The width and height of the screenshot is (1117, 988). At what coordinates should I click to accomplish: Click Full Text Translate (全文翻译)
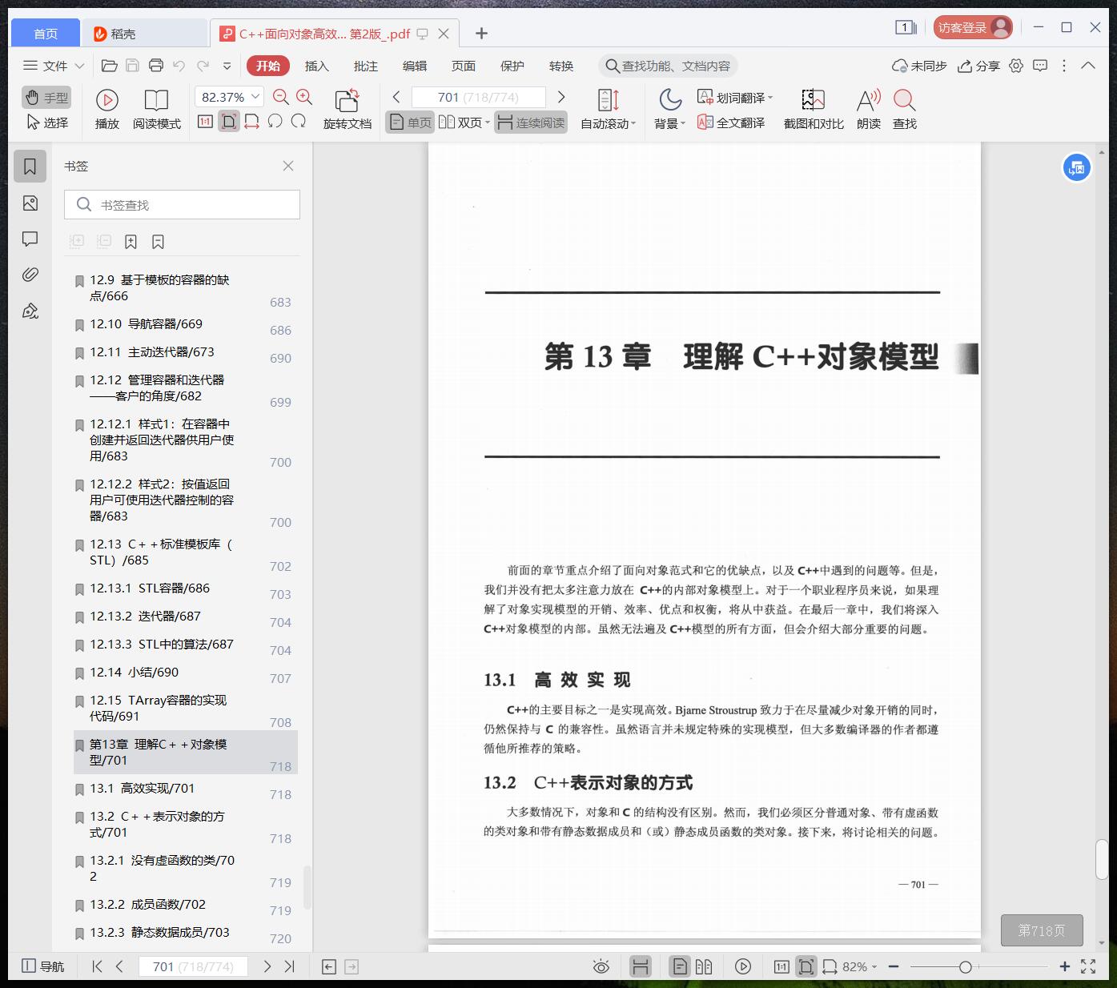click(x=731, y=122)
